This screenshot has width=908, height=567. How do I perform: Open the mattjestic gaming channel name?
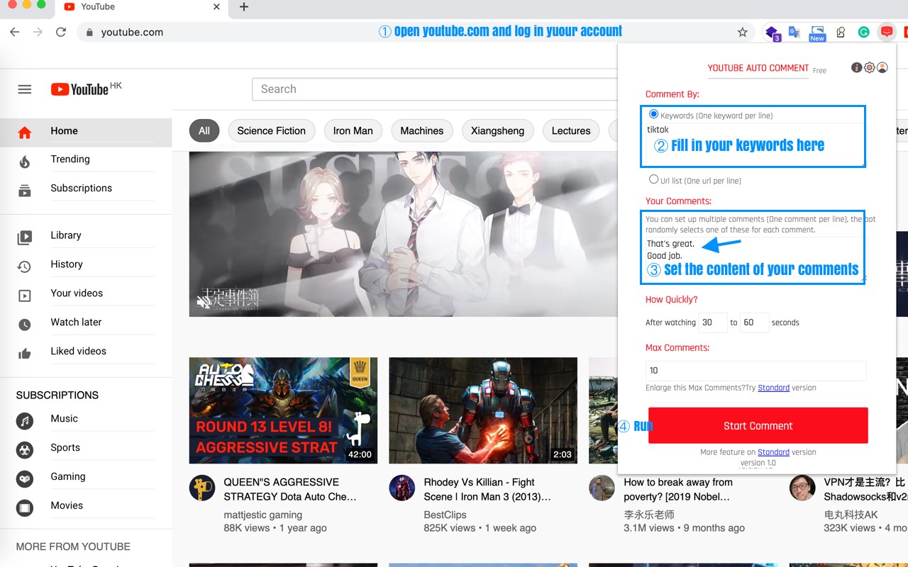tap(263, 515)
